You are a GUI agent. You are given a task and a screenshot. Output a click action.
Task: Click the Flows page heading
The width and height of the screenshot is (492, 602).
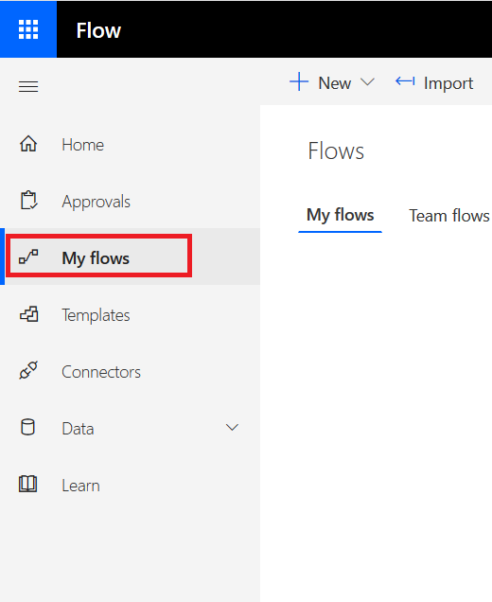coord(336,150)
